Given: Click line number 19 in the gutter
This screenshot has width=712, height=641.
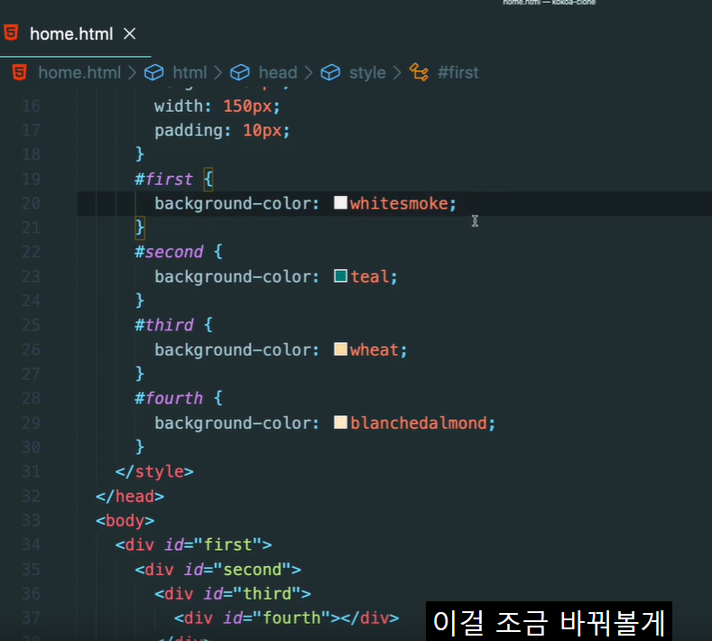Looking at the screenshot, I should pos(31,179).
